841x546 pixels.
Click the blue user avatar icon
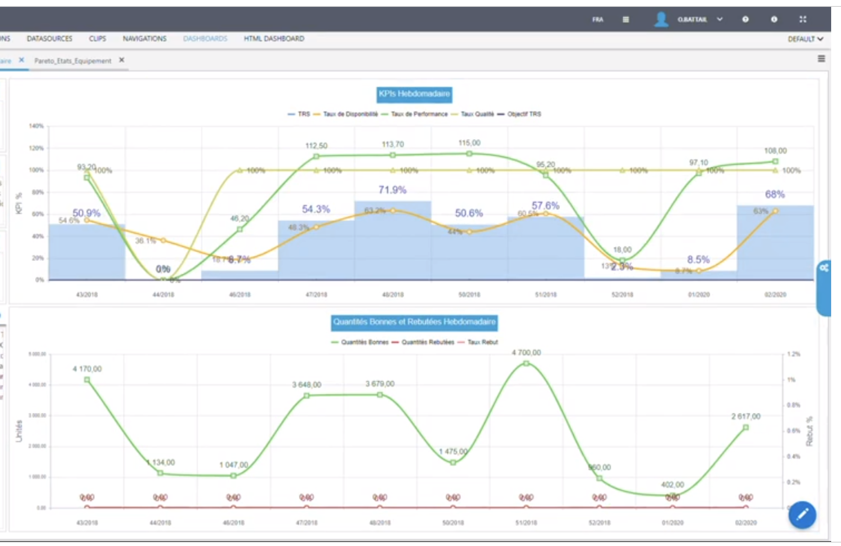(661, 19)
